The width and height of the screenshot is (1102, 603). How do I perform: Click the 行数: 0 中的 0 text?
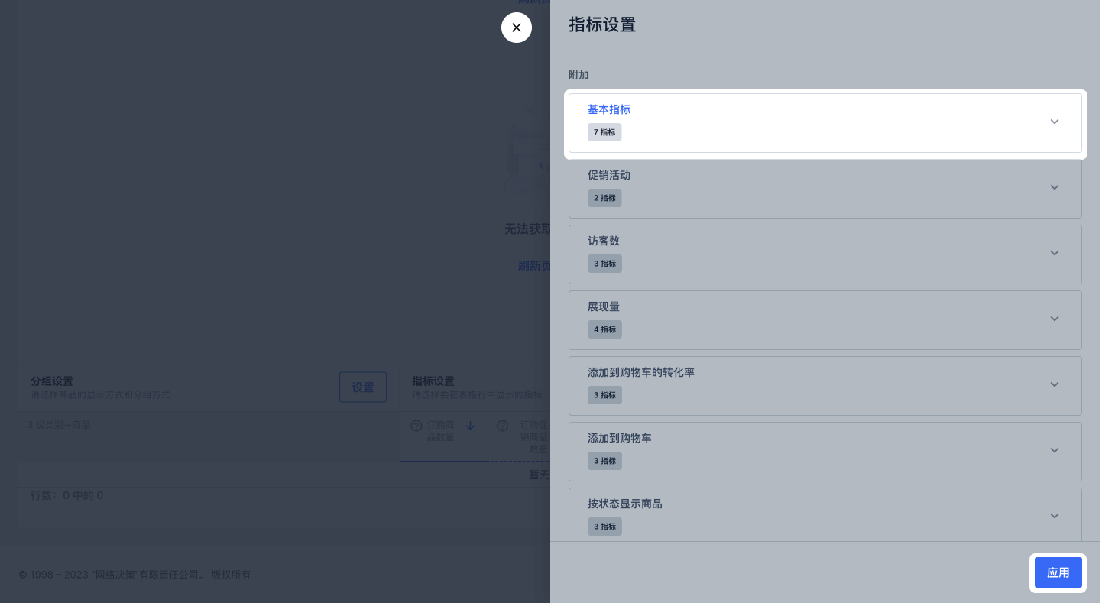click(67, 495)
